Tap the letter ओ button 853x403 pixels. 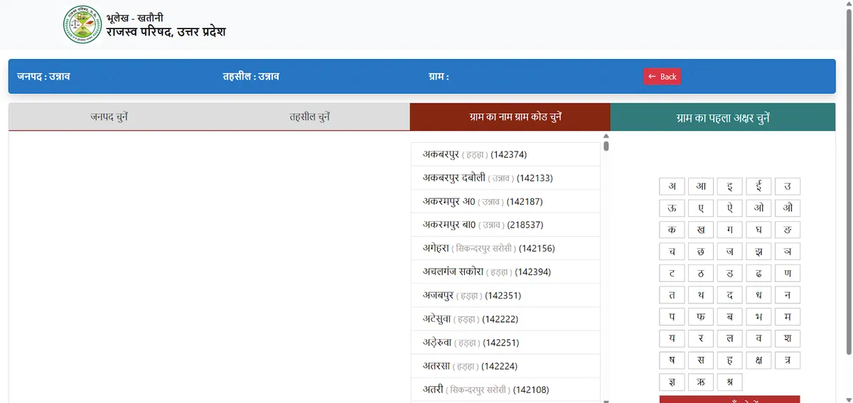(758, 208)
